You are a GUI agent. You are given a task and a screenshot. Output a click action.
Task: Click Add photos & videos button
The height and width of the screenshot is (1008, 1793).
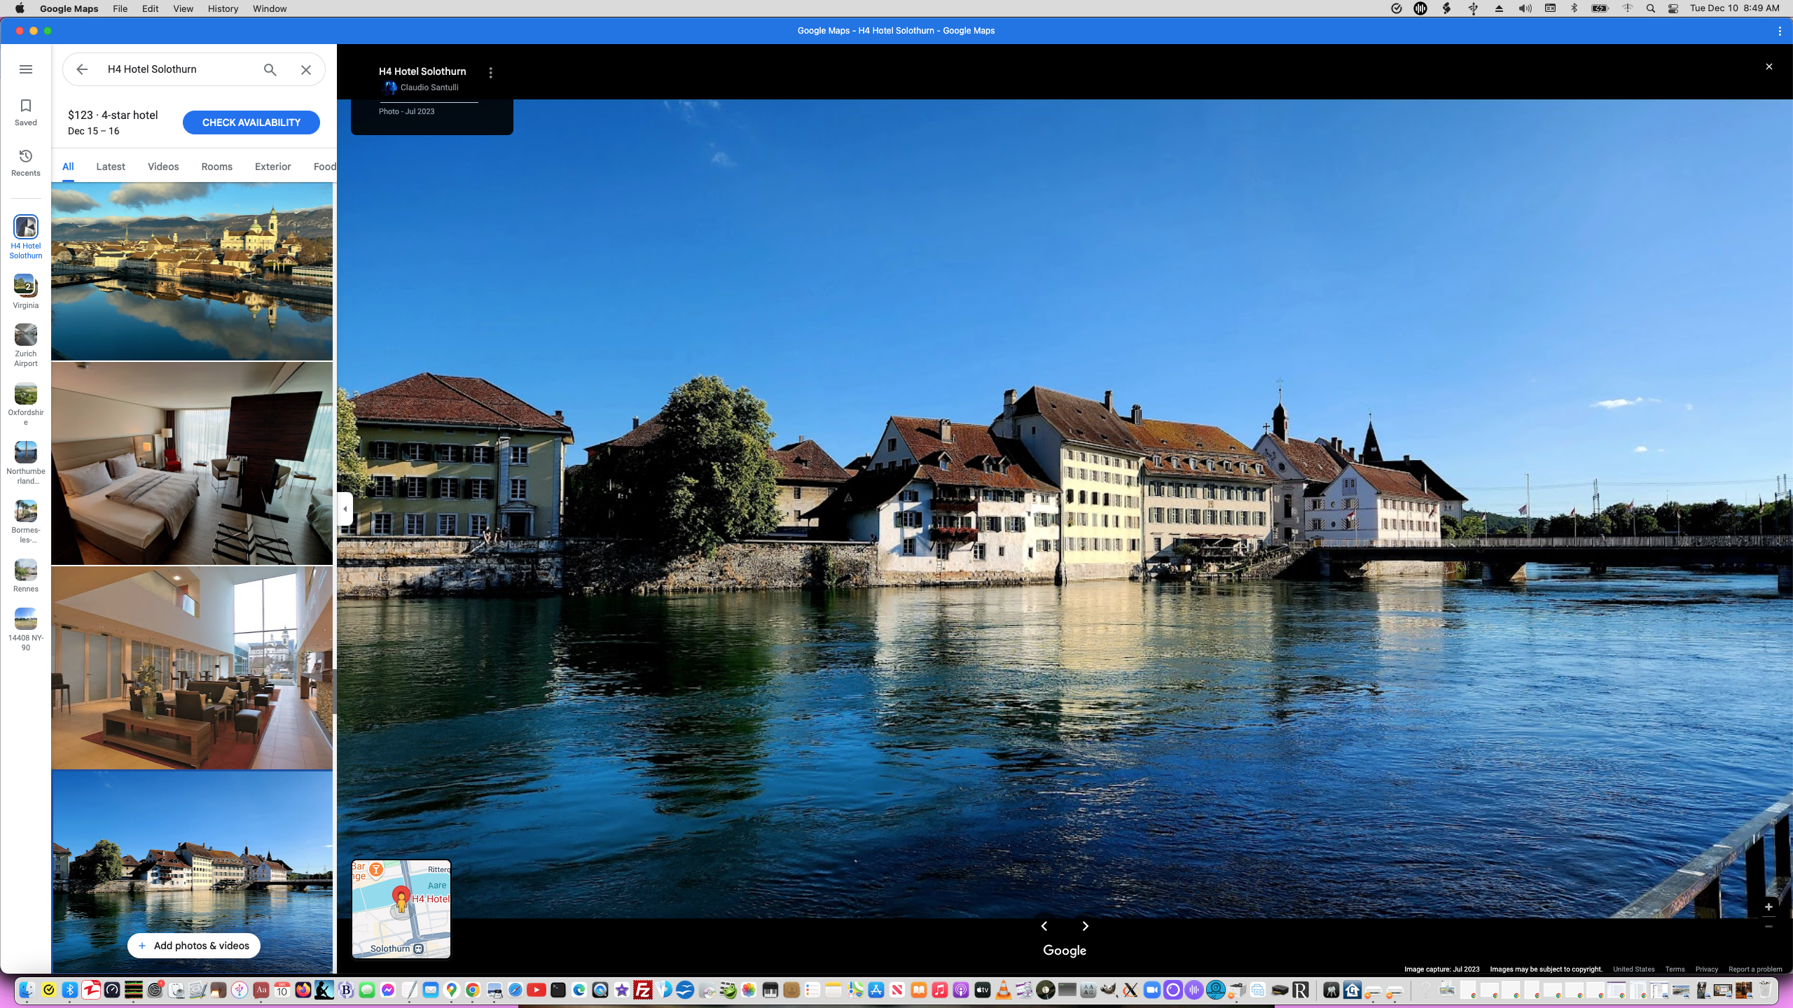pos(193,946)
